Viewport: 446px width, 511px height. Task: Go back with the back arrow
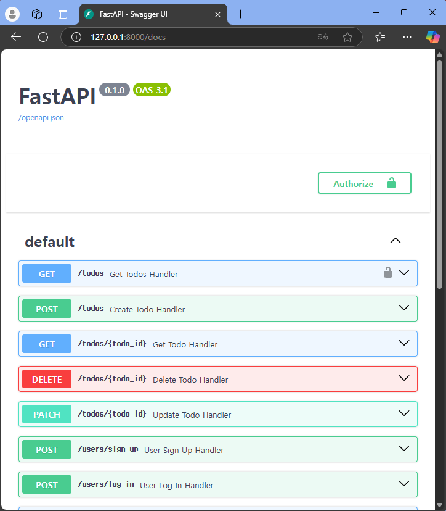pyautogui.click(x=16, y=37)
